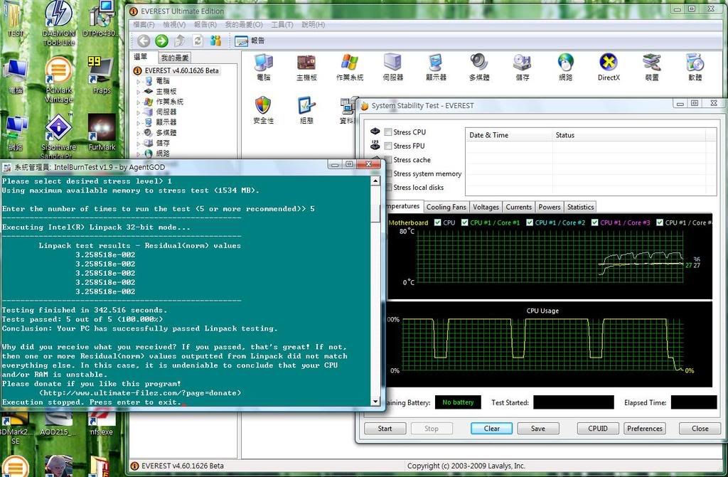This screenshot has width=728, height=477.
Task: Click the refresh icon in EVEREST toolbar
Action: [198, 41]
